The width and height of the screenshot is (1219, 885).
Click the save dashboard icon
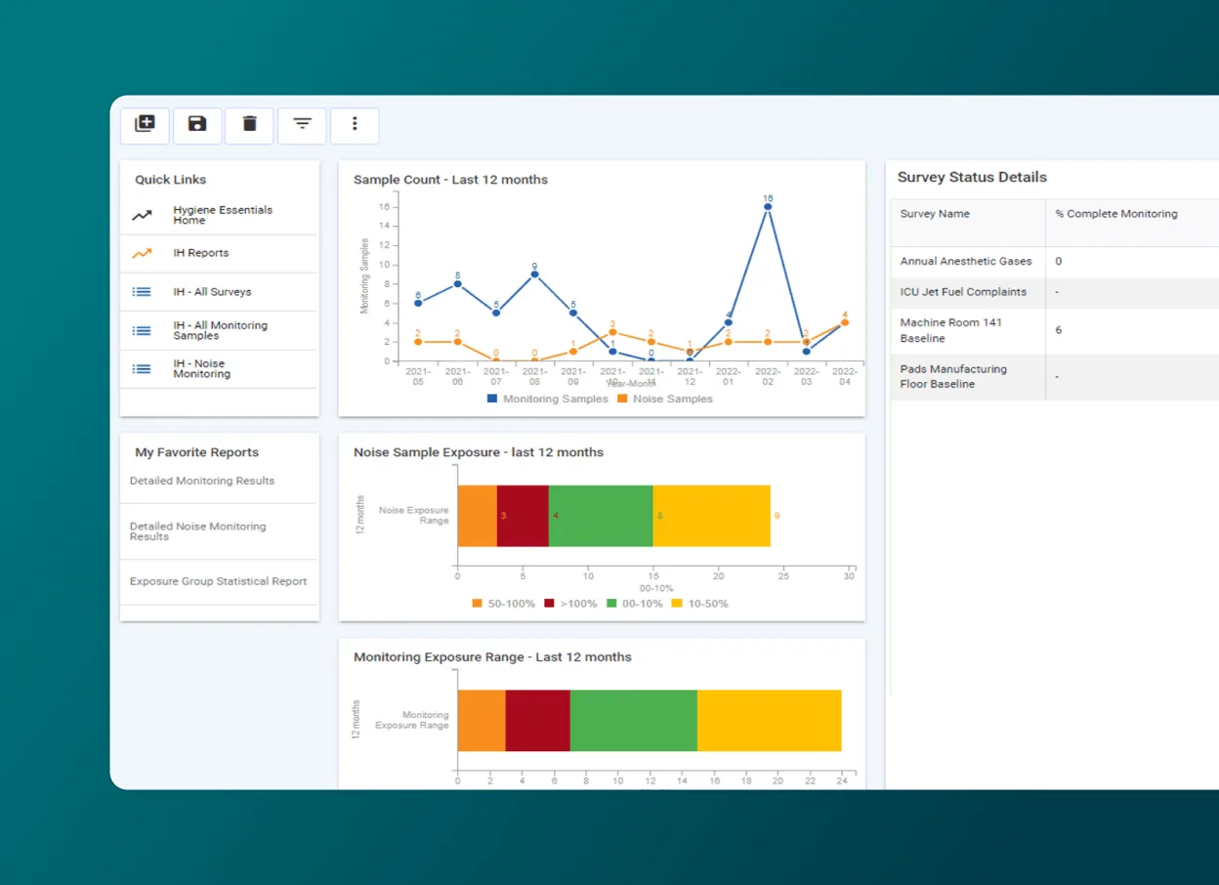click(x=197, y=124)
